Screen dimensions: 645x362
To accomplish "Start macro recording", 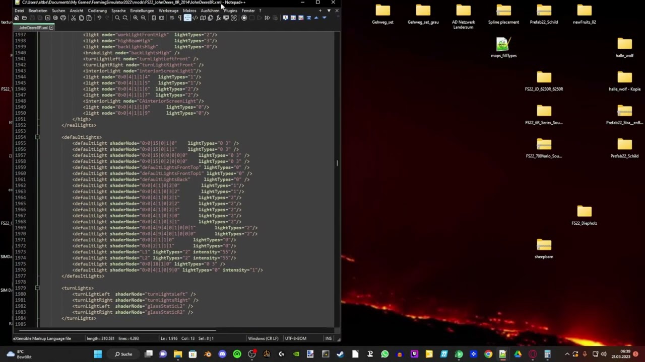I will click(x=244, y=18).
